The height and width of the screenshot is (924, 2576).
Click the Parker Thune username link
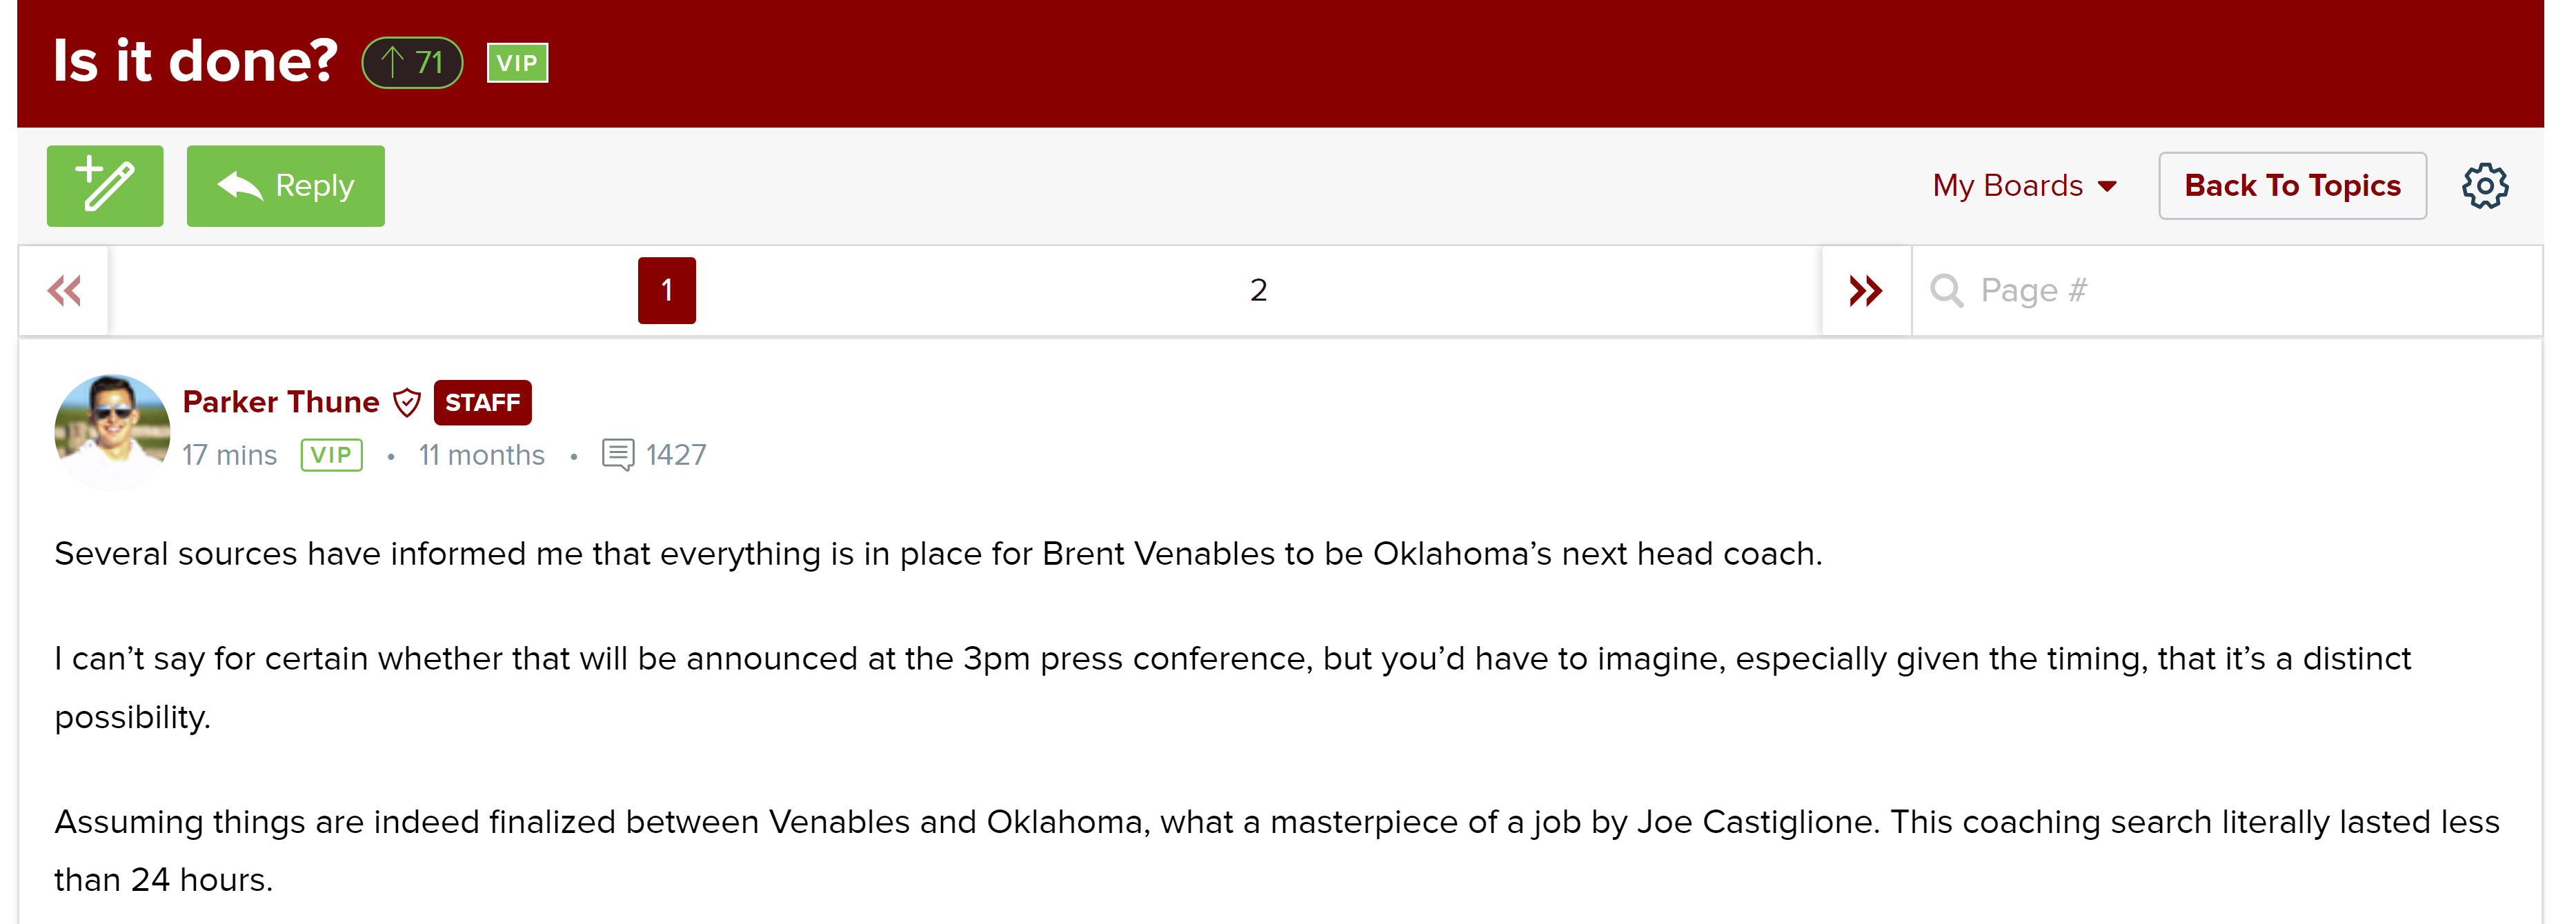tap(281, 402)
